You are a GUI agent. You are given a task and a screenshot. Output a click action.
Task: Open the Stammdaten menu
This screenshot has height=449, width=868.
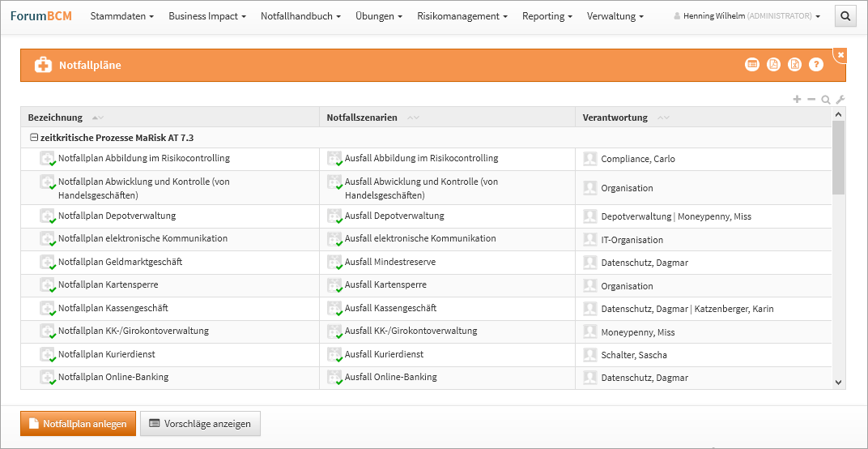click(x=121, y=16)
